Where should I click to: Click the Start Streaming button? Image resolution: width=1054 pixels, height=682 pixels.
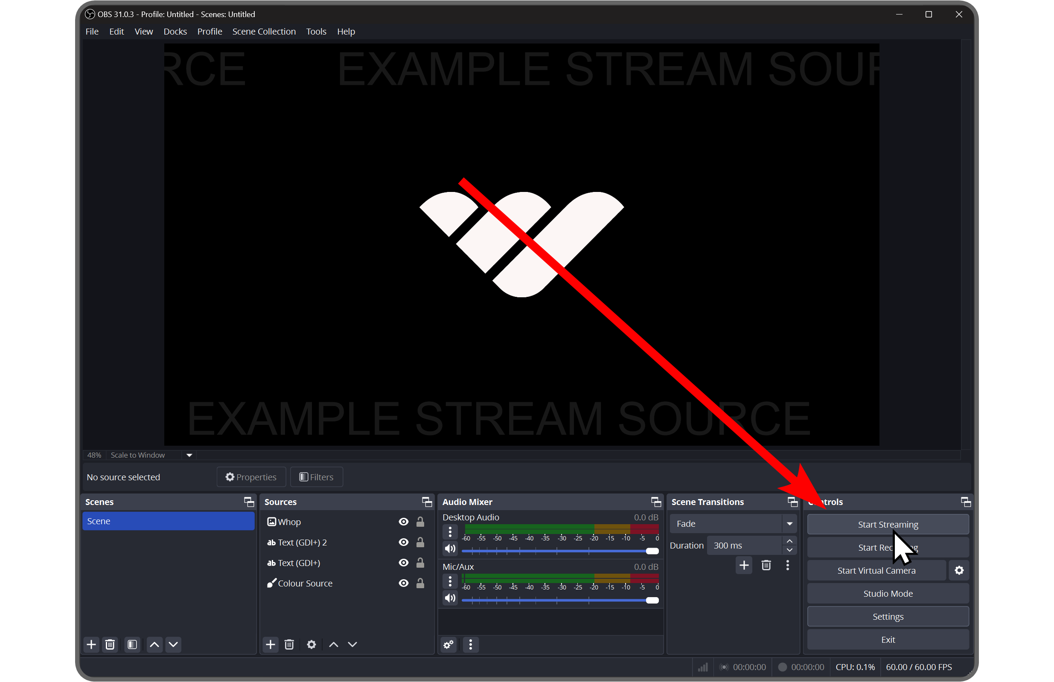[888, 525]
